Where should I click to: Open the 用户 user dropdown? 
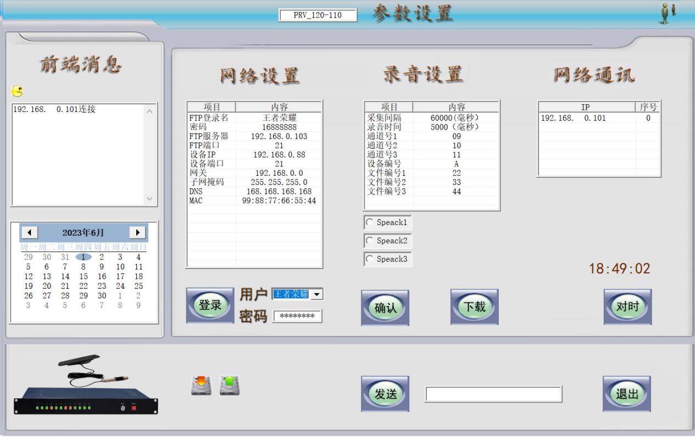click(x=316, y=295)
